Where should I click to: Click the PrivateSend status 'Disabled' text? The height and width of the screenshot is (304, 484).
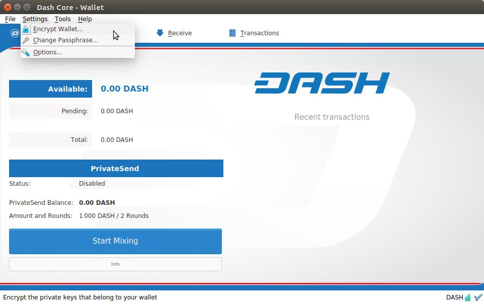(x=92, y=184)
